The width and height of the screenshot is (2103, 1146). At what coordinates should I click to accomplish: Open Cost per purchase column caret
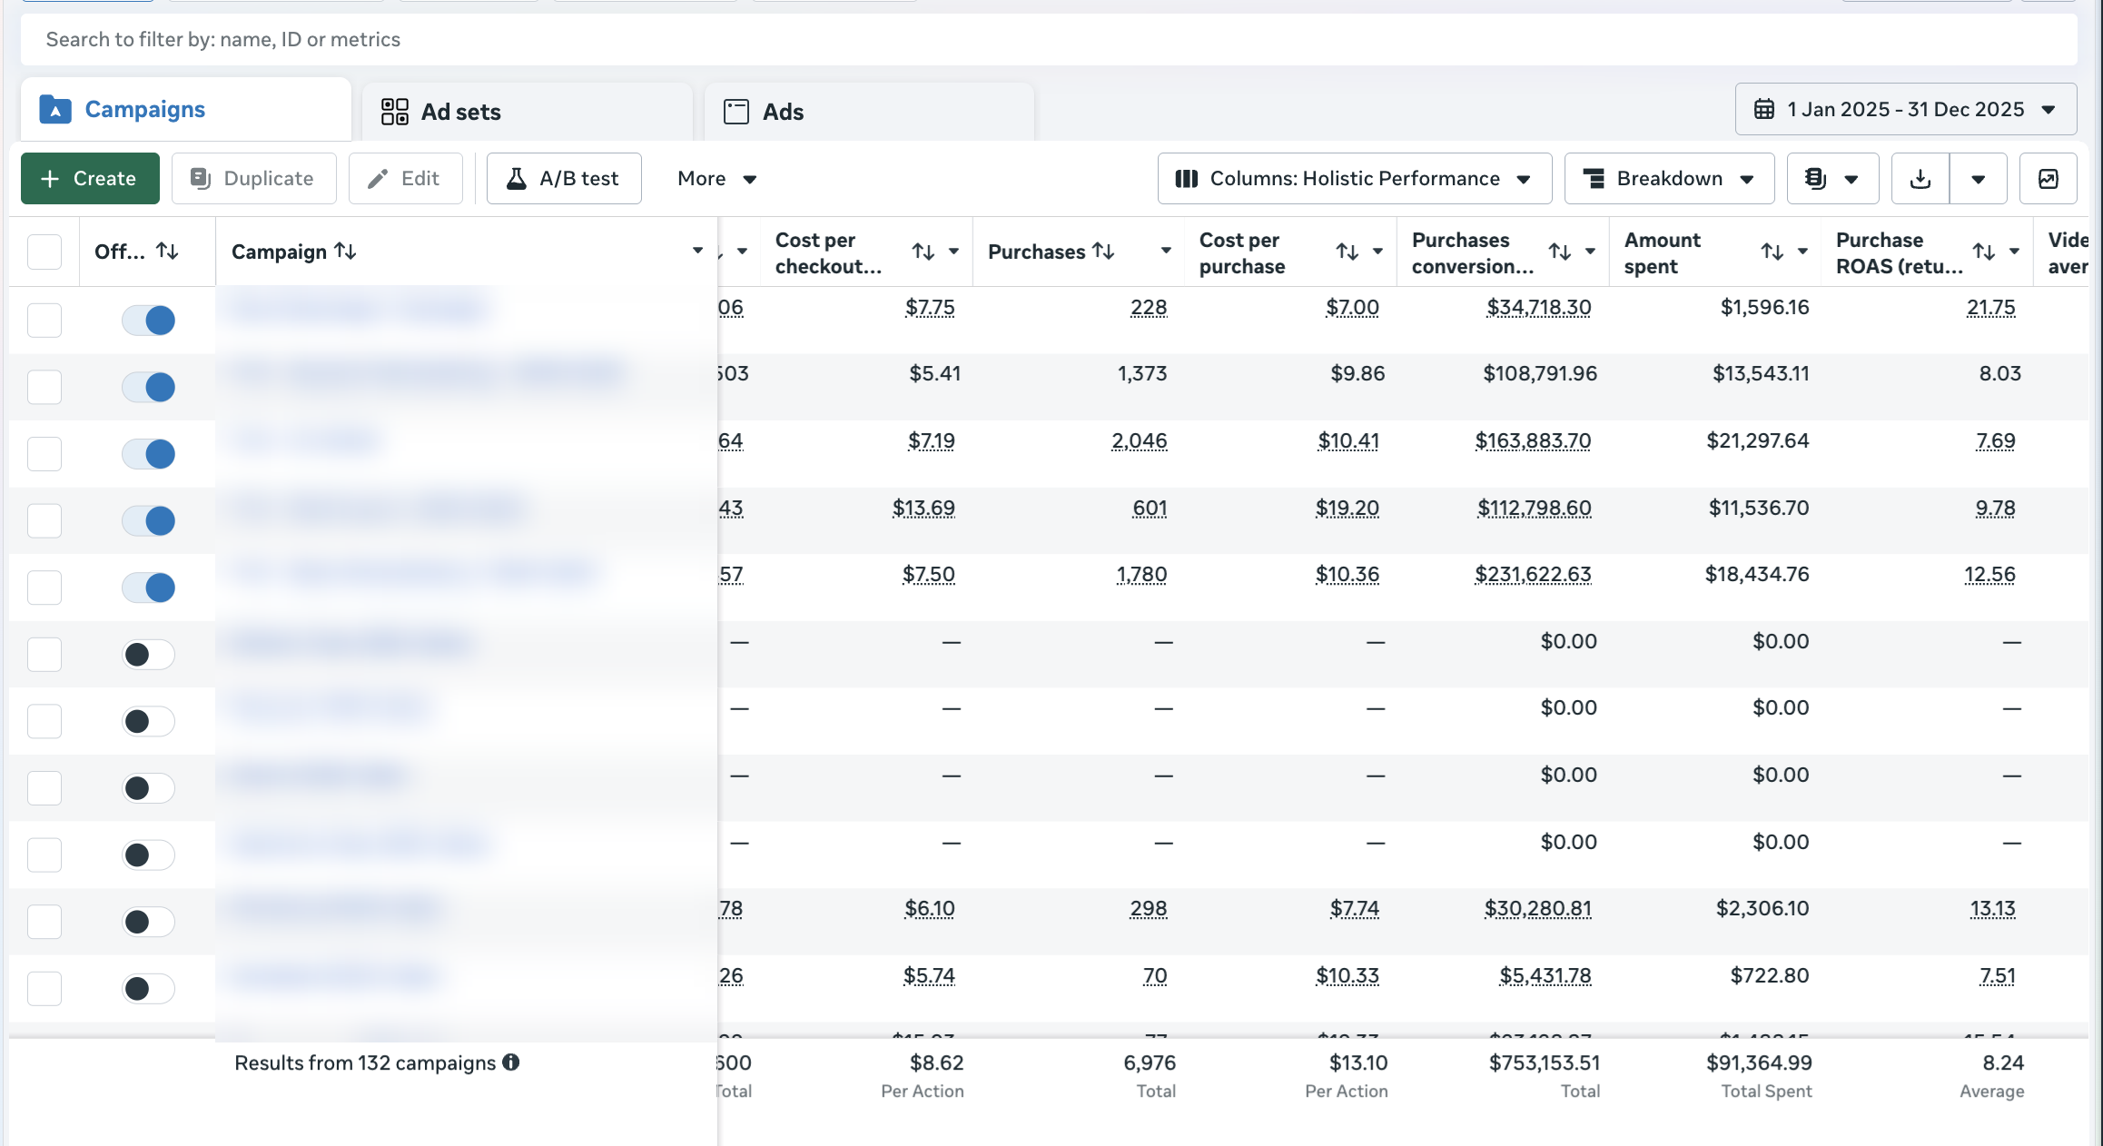tap(1378, 252)
